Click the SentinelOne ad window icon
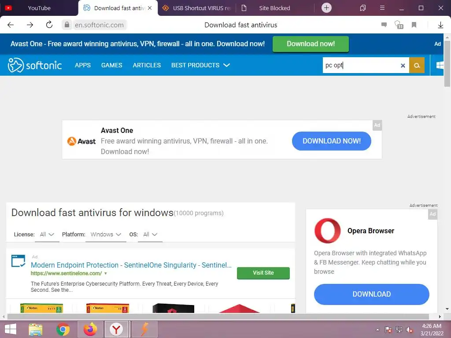451x338 pixels. click(x=18, y=261)
